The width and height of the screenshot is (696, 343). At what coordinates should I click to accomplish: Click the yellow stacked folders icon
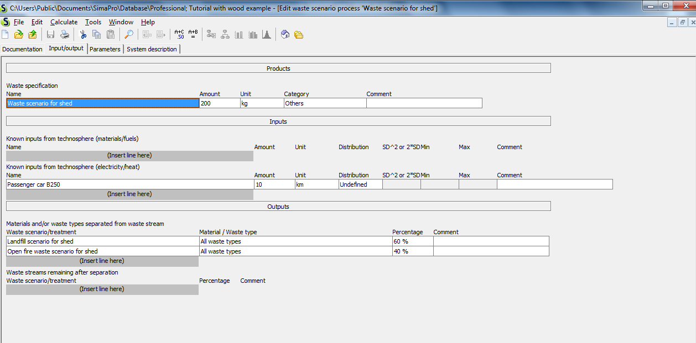coord(299,35)
